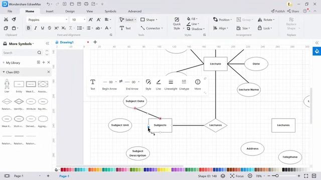Viewport: 321px width, 180px height.
Task: Toggle Strikethrough formatting
Action: (50, 28)
